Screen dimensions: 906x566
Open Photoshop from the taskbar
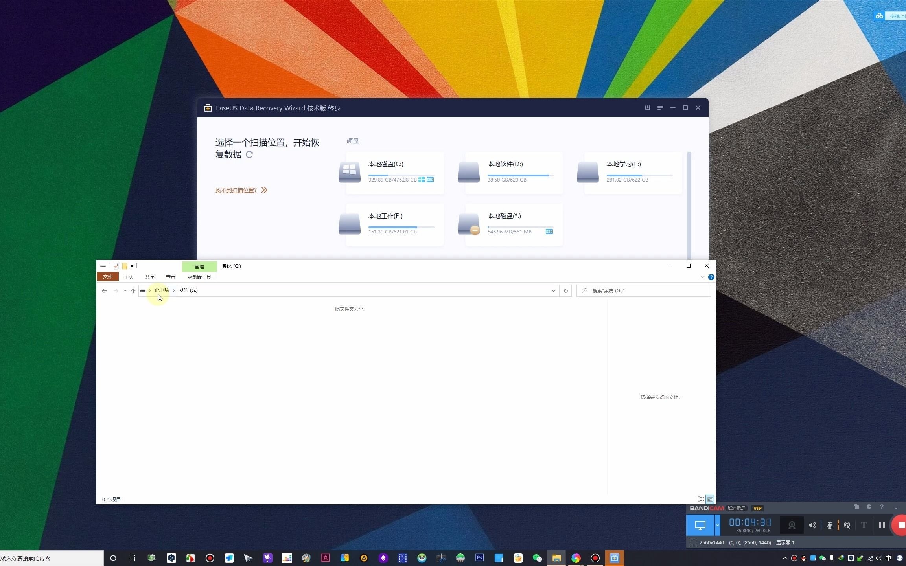[x=480, y=558]
